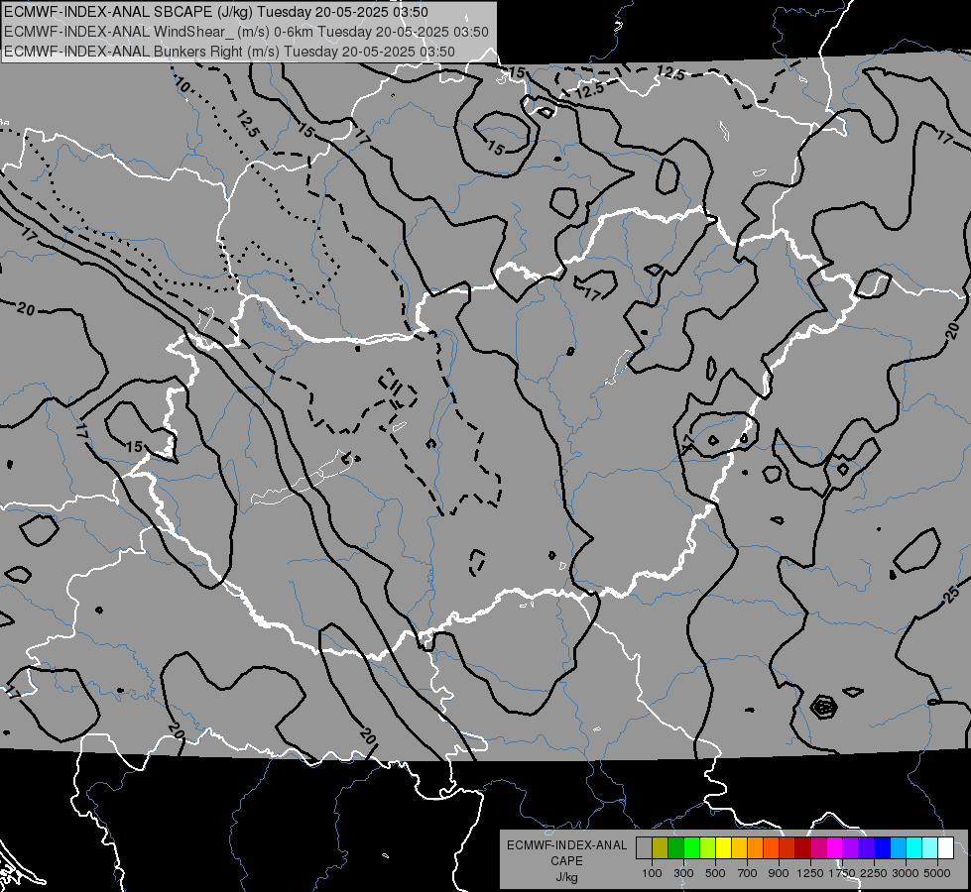This screenshot has height=892, width=971.
Task: Select the bright magenta legend swatch
Action: pyautogui.click(x=835, y=848)
